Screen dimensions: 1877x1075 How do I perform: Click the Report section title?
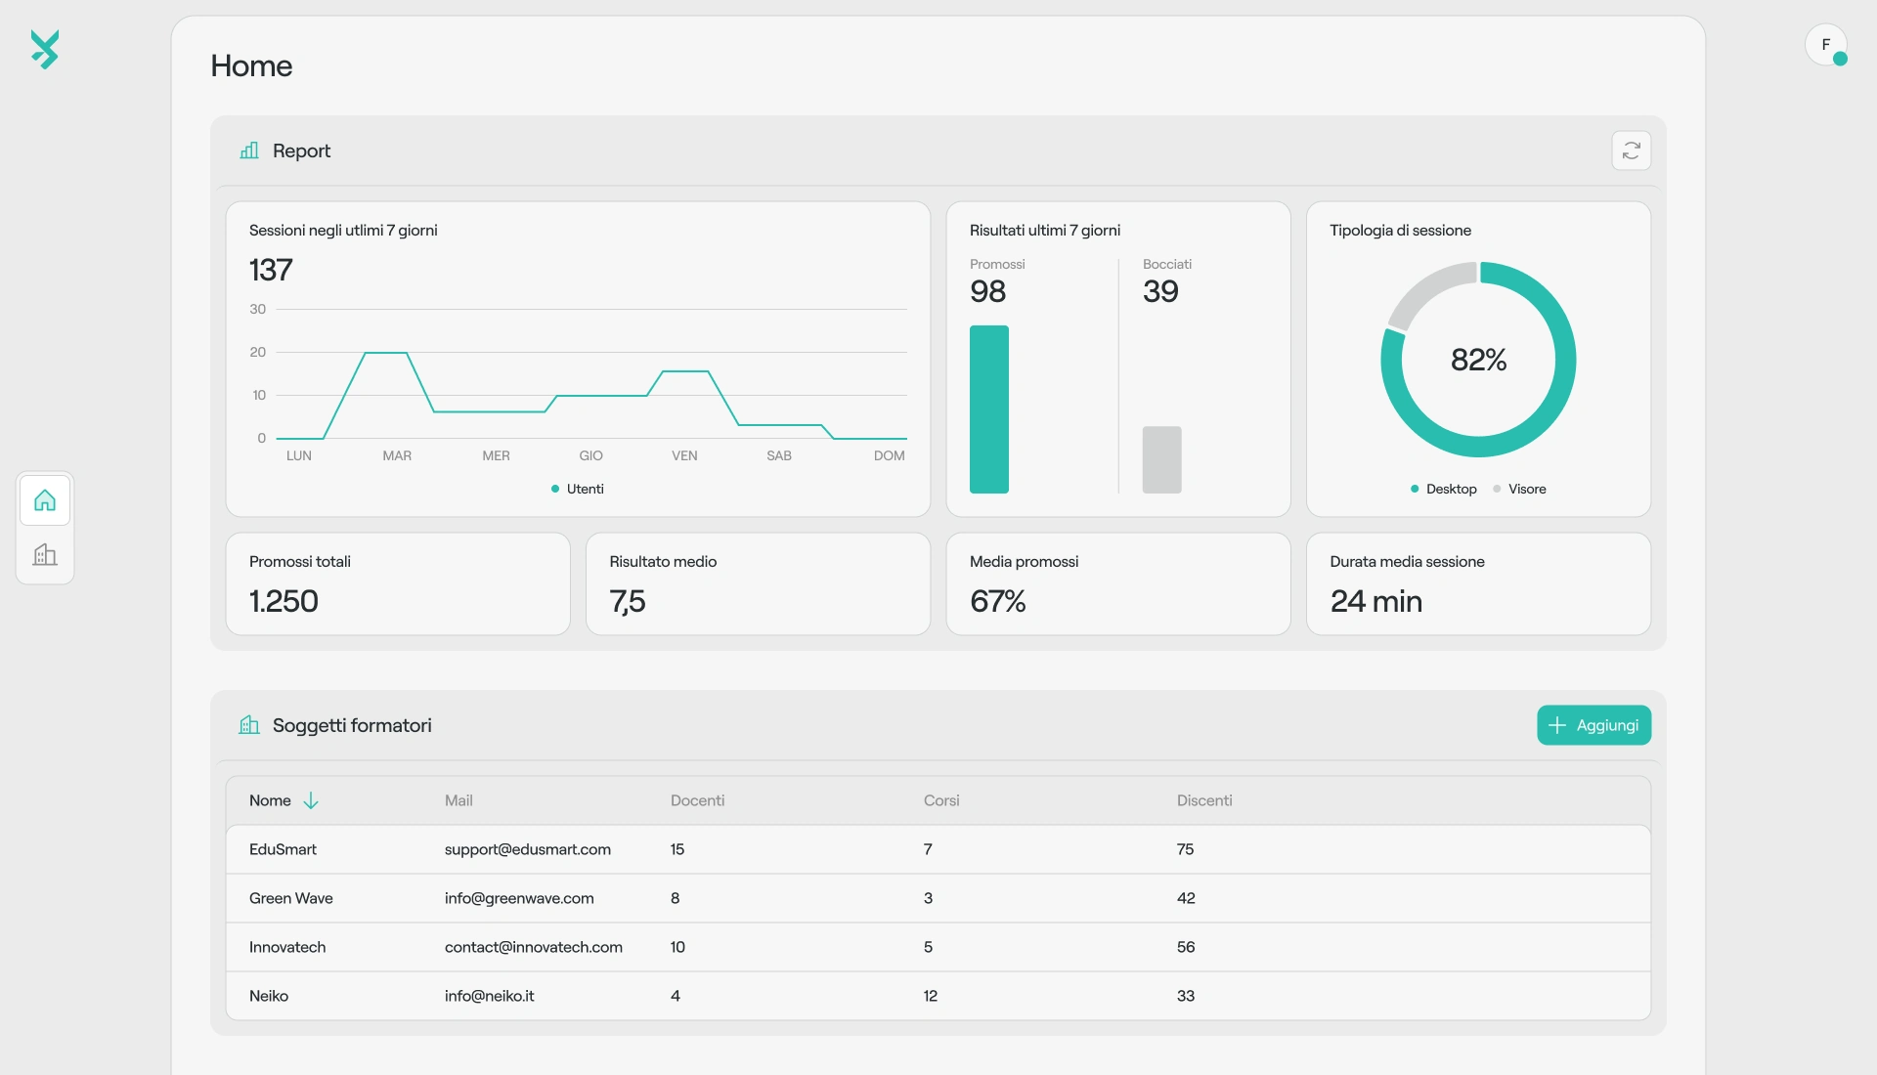(301, 150)
